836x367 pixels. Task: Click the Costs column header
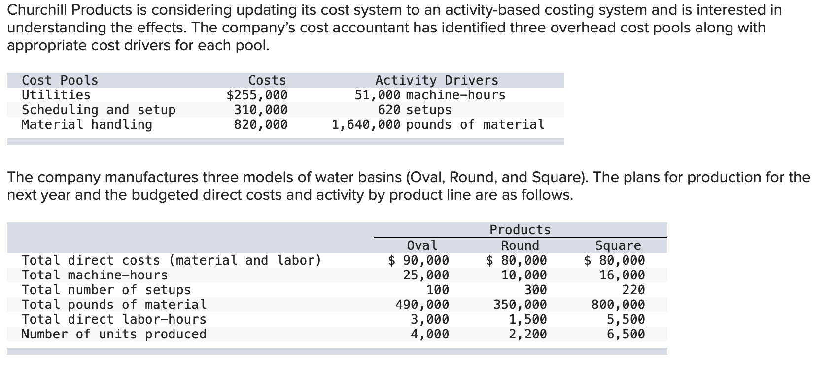tap(267, 80)
